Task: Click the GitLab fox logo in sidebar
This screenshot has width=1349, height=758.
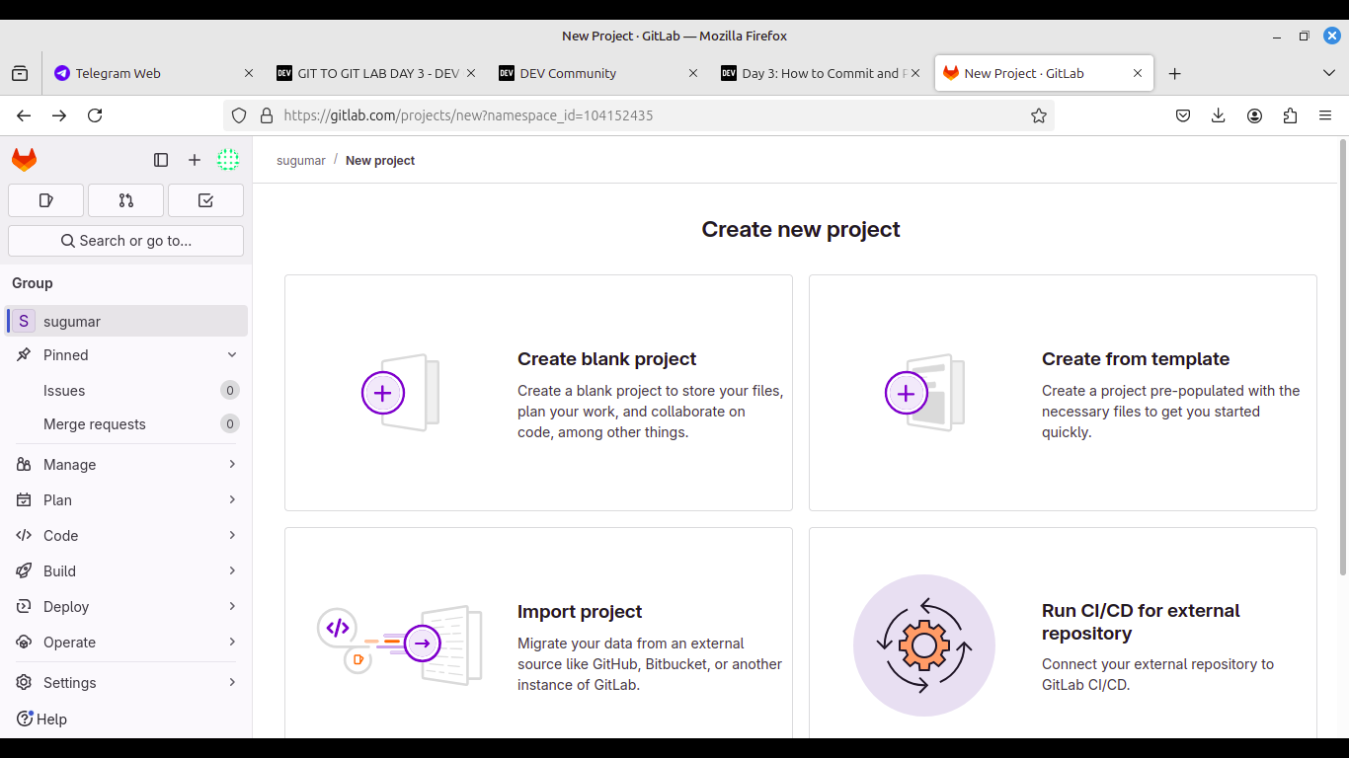Action: tap(24, 160)
